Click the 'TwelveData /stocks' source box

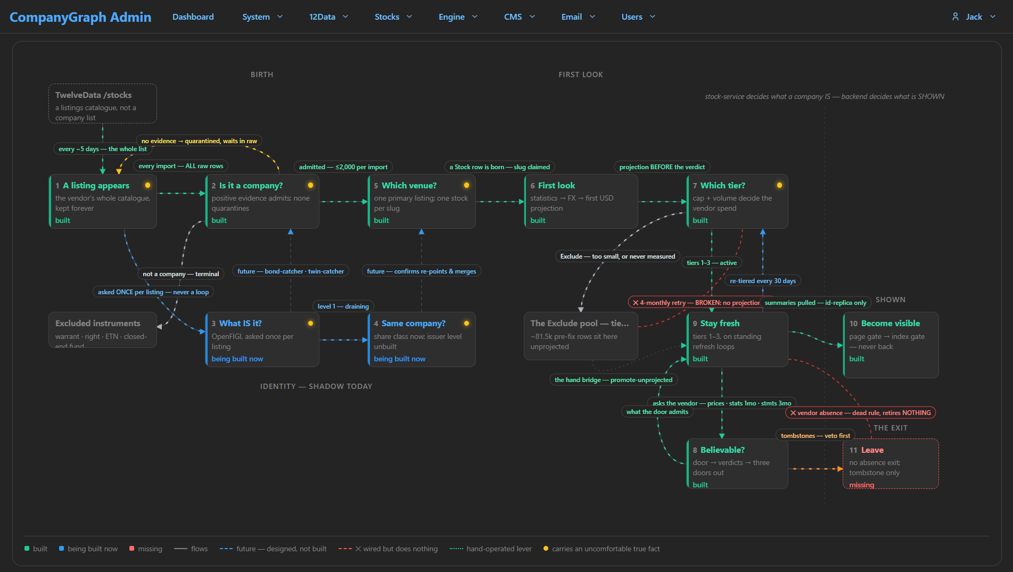(103, 104)
